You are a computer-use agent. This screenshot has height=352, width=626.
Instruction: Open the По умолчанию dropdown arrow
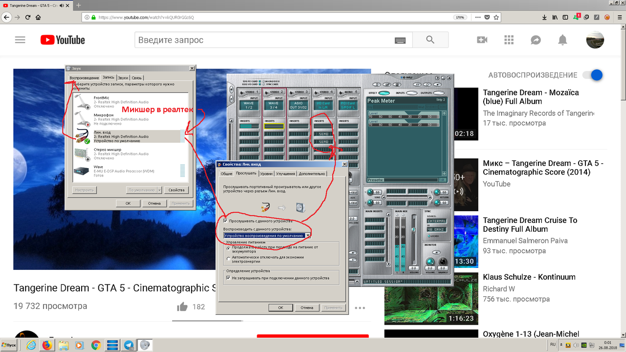pyautogui.click(x=159, y=190)
